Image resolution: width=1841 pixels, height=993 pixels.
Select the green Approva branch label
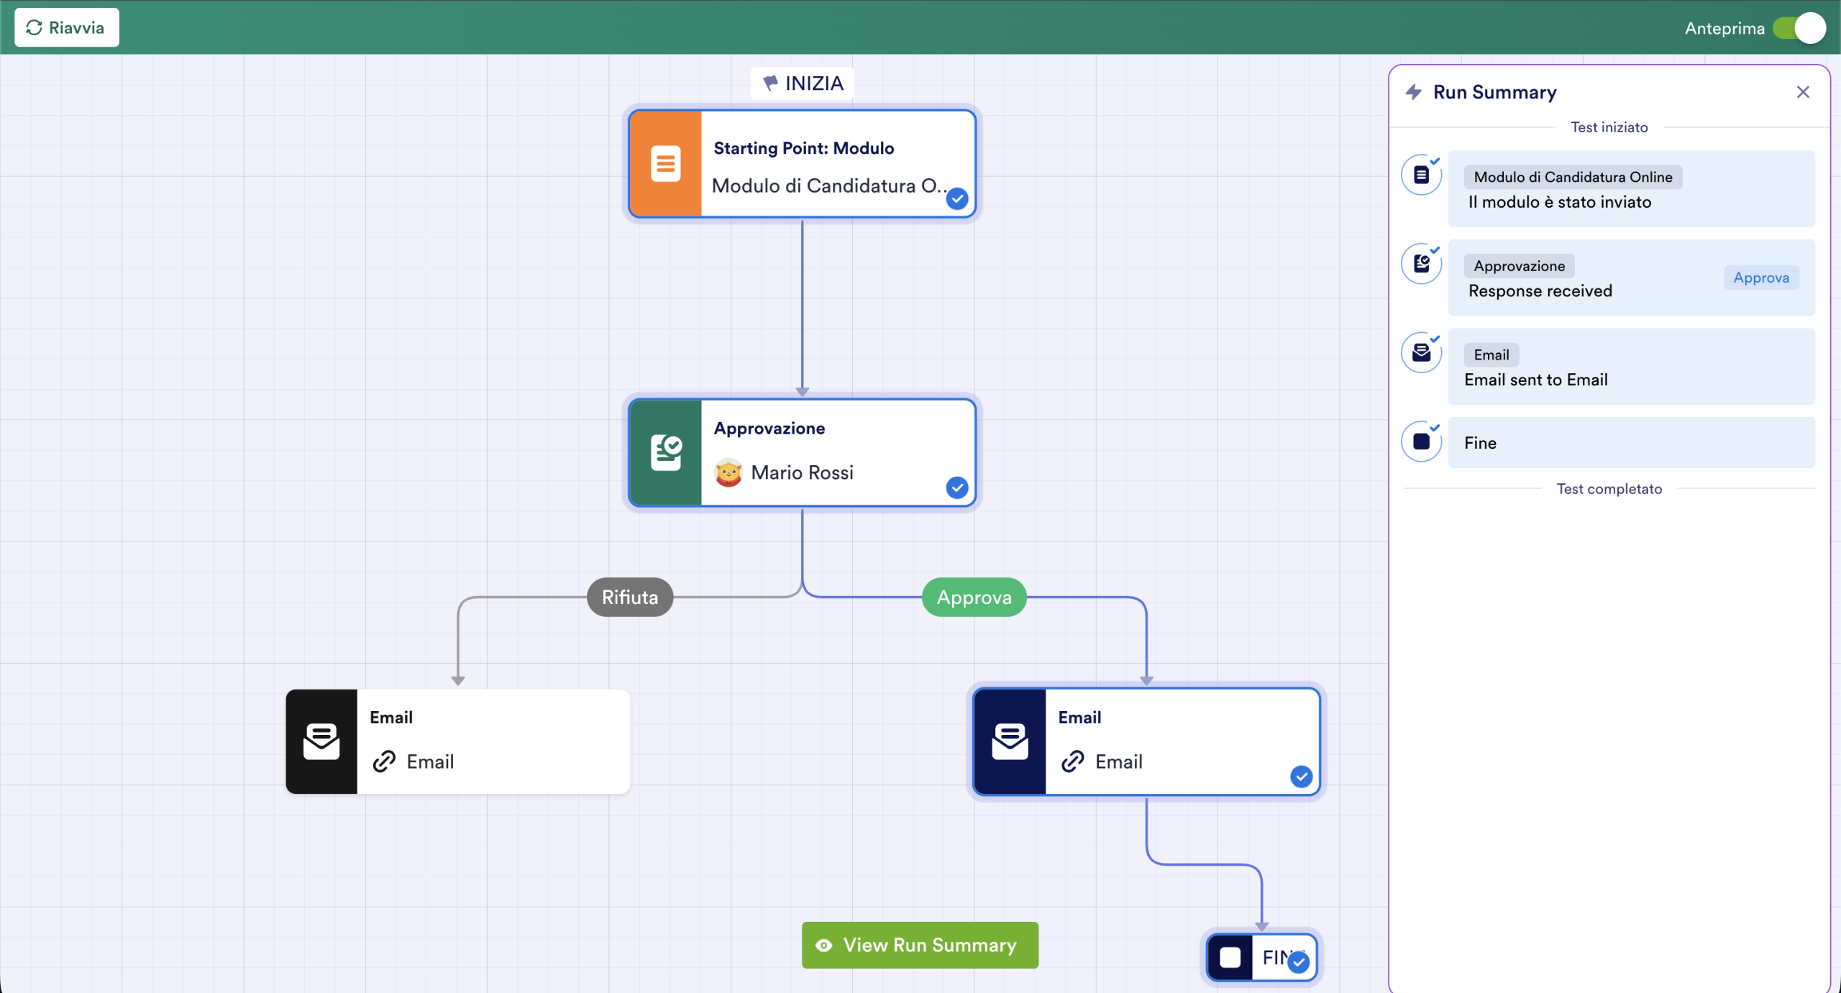click(x=974, y=597)
